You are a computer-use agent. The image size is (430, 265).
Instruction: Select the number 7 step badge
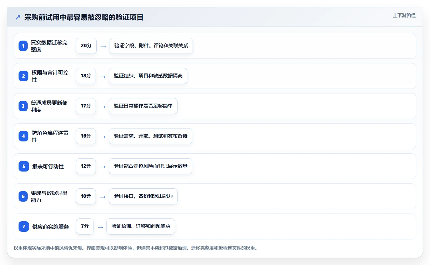pyautogui.click(x=24, y=226)
